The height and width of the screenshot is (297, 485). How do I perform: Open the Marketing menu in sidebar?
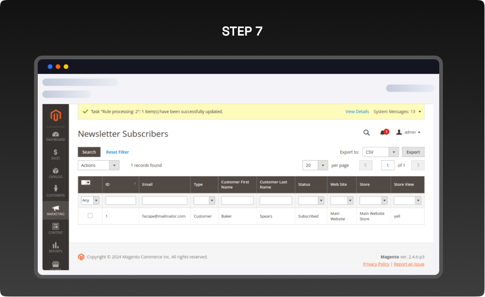[x=56, y=210]
